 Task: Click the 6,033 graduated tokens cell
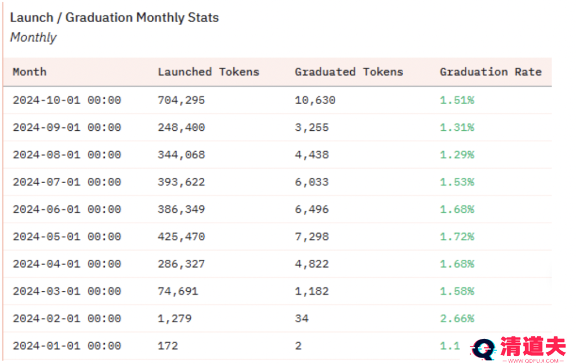click(x=311, y=182)
